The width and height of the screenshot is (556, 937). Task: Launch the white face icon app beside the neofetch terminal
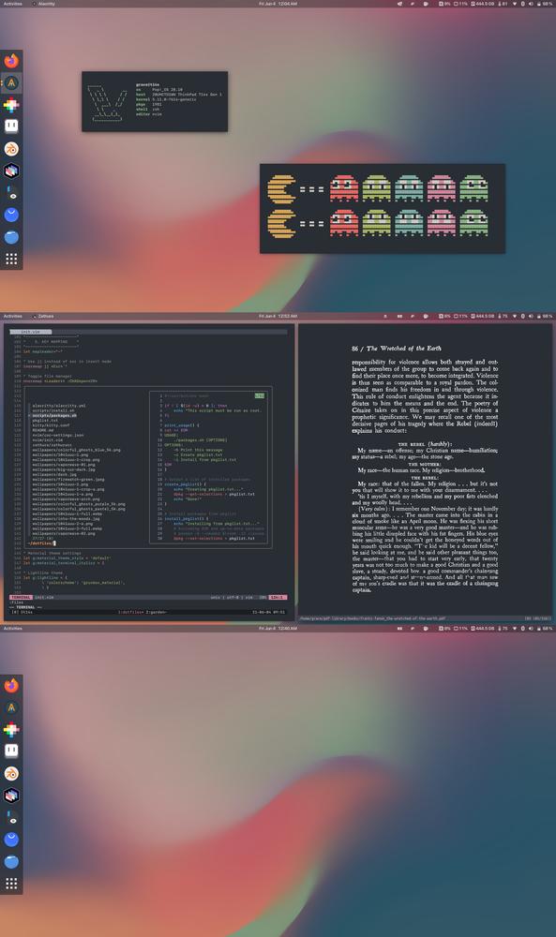tap(11, 126)
